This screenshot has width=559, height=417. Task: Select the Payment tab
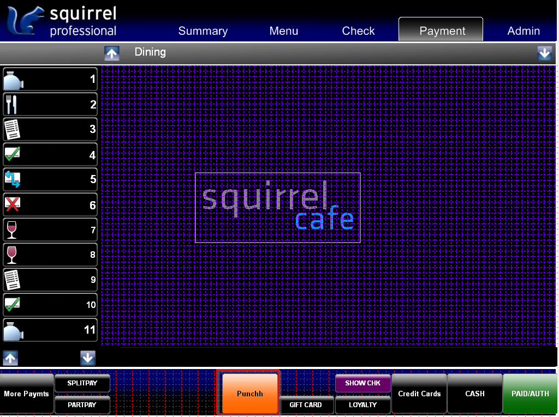pos(441,29)
